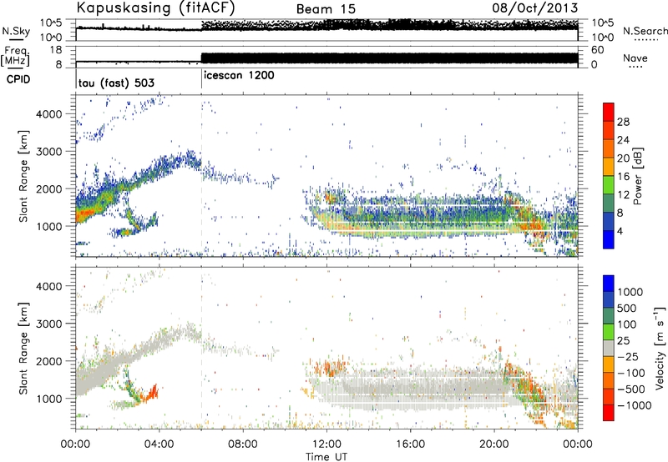Click the "Nave" legend label
The width and height of the screenshot is (668, 462).
pos(635,58)
